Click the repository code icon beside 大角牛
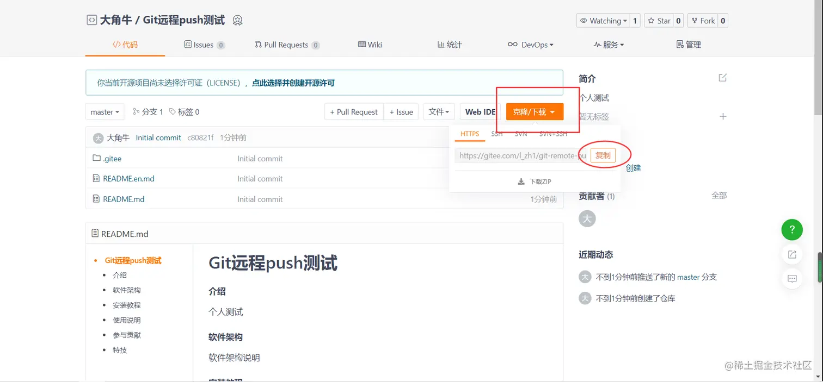The width and height of the screenshot is (823, 382). point(92,20)
